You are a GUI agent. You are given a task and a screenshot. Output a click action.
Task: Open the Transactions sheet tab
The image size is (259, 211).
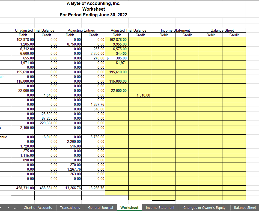70,207
